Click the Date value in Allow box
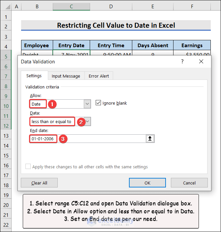This screenshot has height=232, width=221. pyautogui.click(x=36, y=104)
